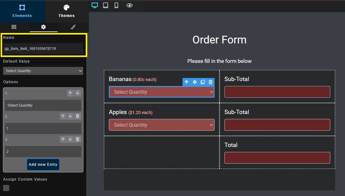Open the Bananas Select Quantity dropdown
The height and width of the screenshot is (196, 345).
[x=162, y=92]
